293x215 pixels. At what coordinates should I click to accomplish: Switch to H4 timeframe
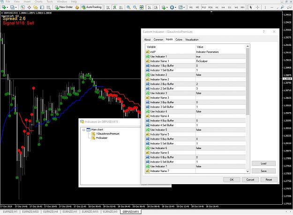point(223,7)
